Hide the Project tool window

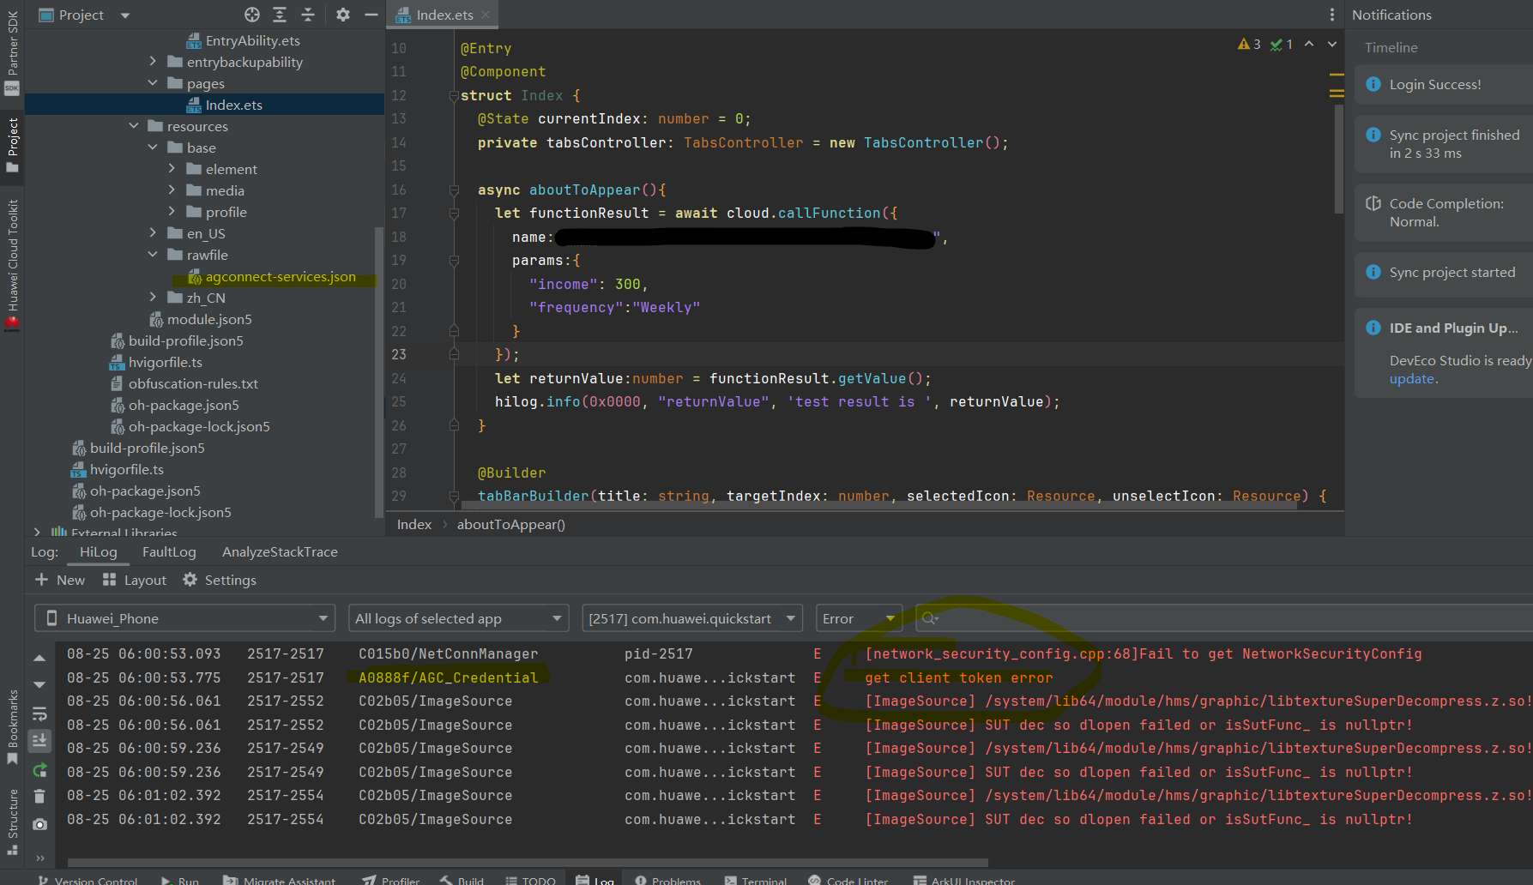pos(371,15)
